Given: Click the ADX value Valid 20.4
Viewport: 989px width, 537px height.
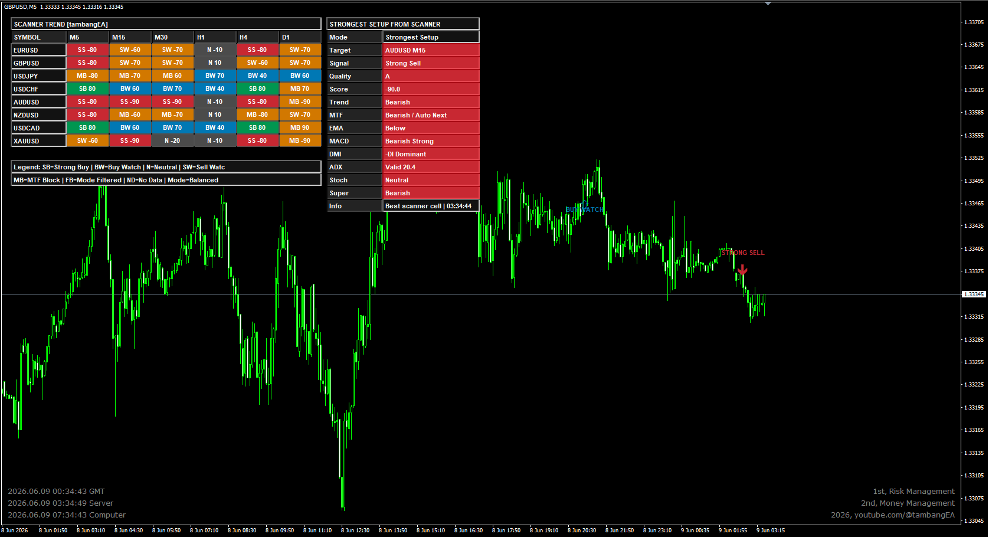Looking at the screenshot, I should 431,167.
